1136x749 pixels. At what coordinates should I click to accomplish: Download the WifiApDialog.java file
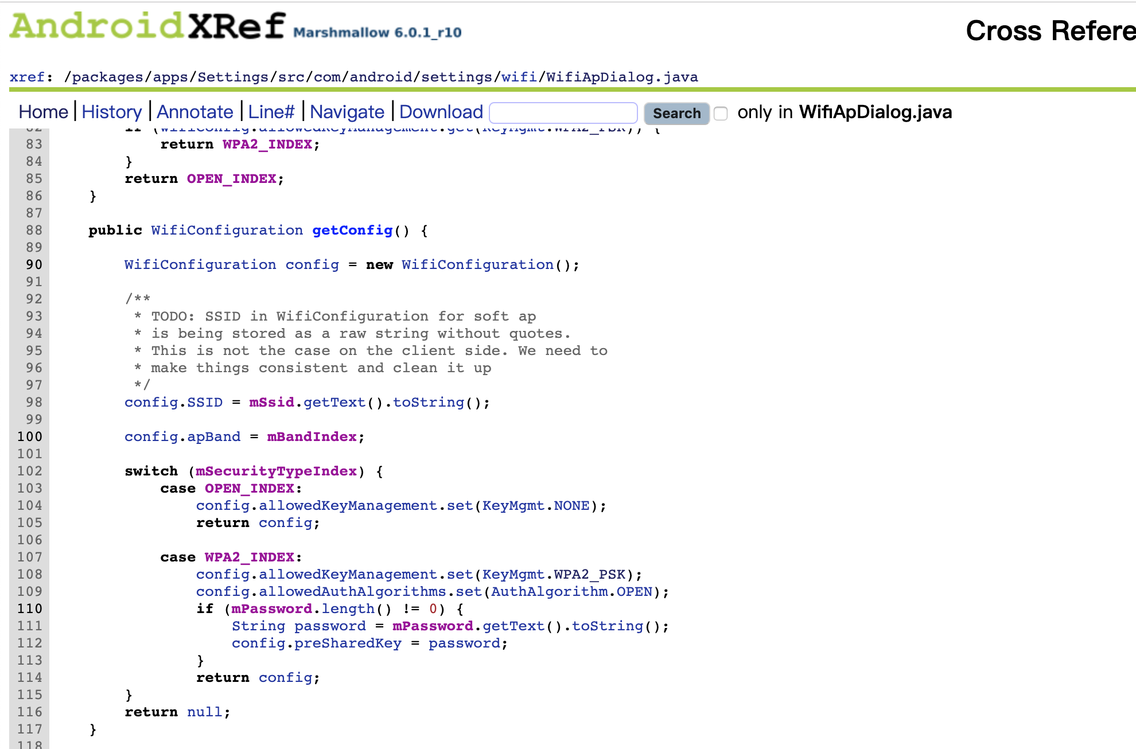click(x=441, y=112)
